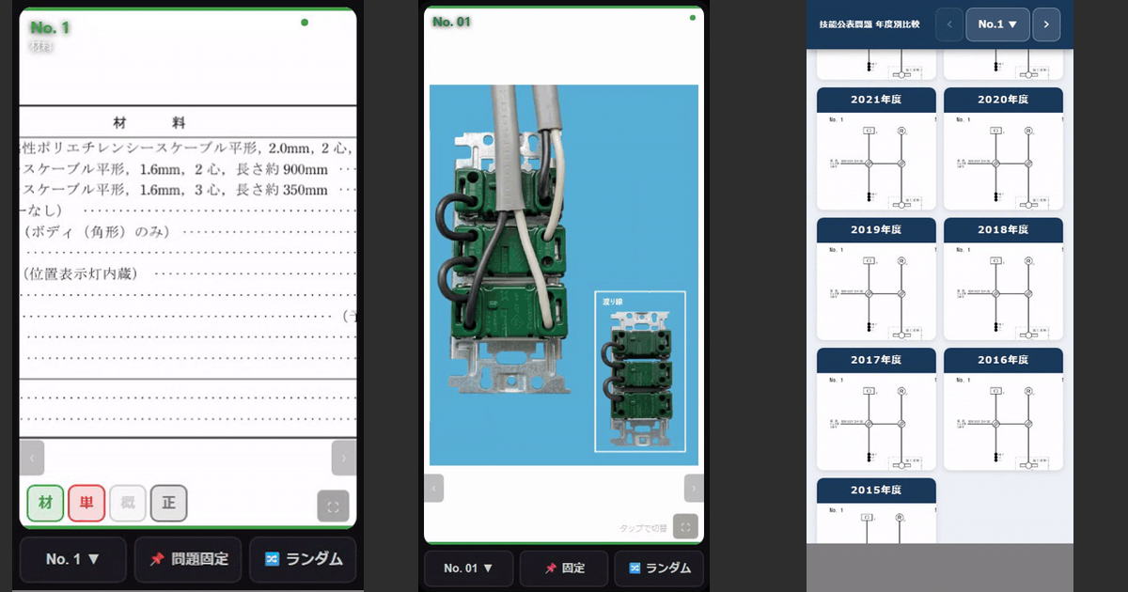Click the middle panel ランダム shuffle button

point(659,569)
